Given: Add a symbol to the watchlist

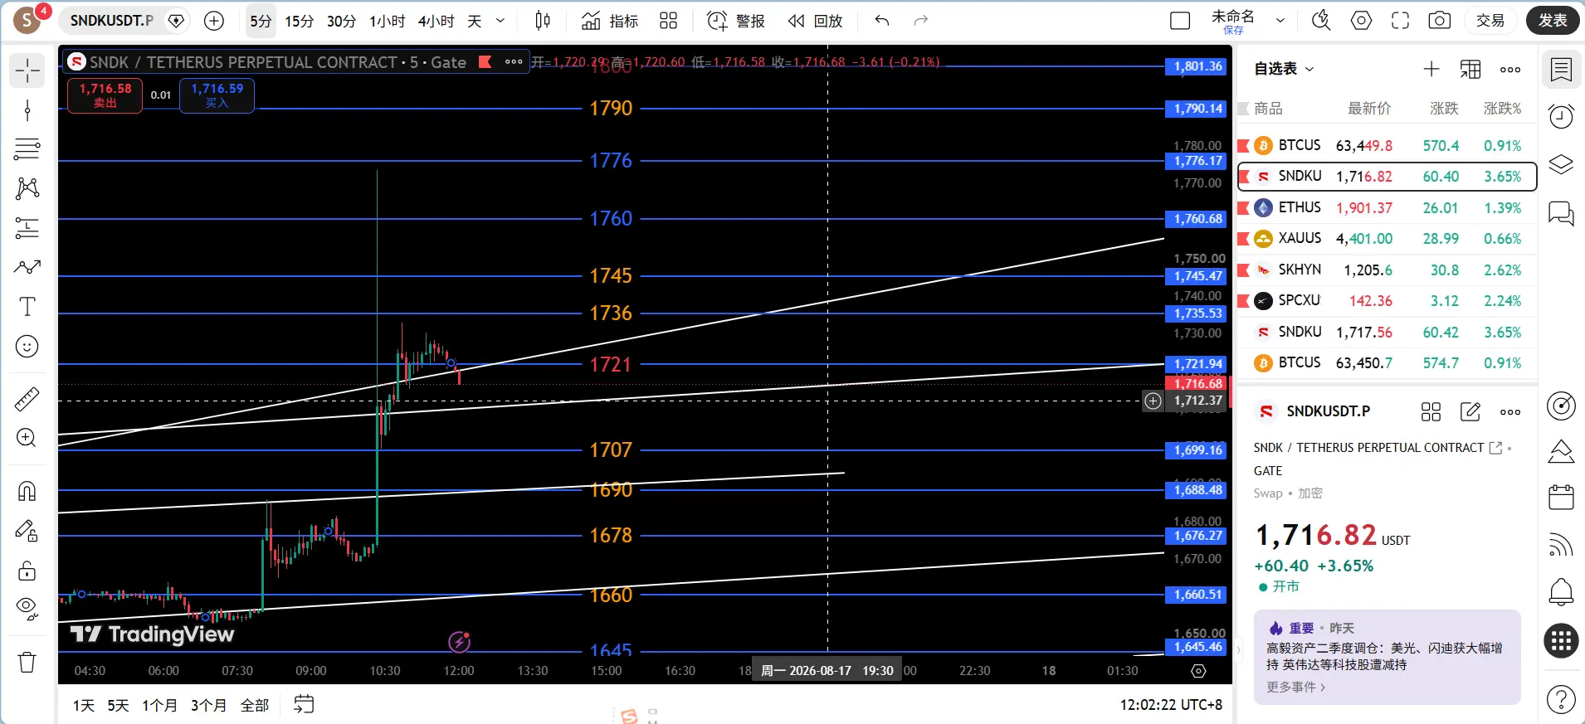Looking at the screenshot, I should pyautogui.click(x=1431, y=69).
